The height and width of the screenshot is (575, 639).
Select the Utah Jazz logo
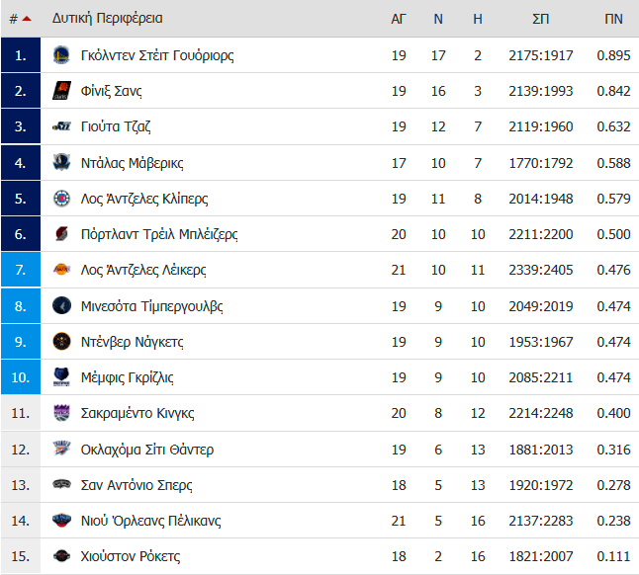click(61, 126)
